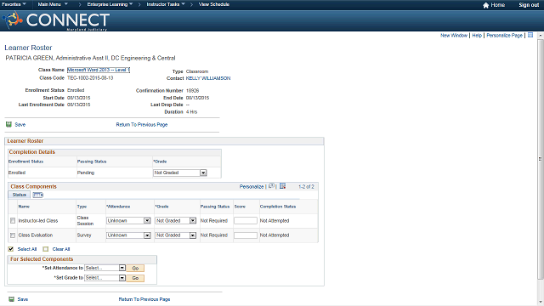Viewport: 544px width, 306px height.
Task: Click top Return To Previous Page link
Action: [142, 125]
